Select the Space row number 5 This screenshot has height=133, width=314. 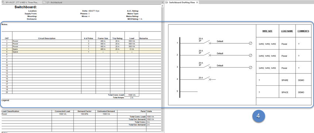coord(81,52)
